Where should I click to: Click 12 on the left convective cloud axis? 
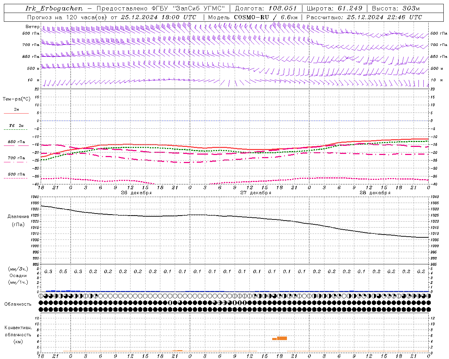[37, 318]
